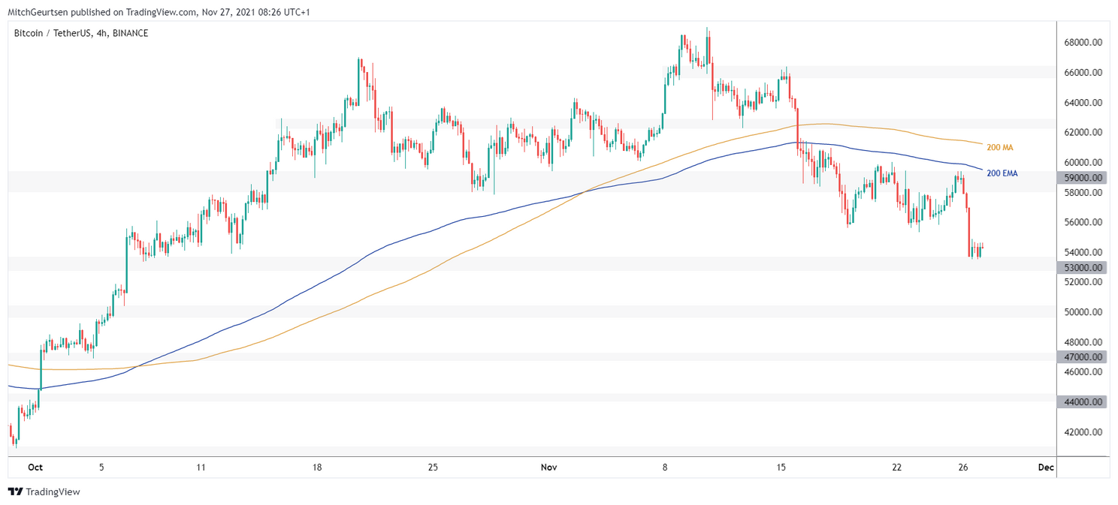1118x505 pixels.
Task: Click the highlighted 59000.00 price tag
Action: [1083, 178]
